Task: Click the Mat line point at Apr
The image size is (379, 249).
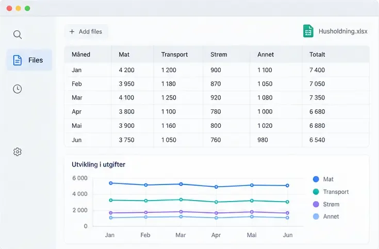Action: [x=217, y=187]
